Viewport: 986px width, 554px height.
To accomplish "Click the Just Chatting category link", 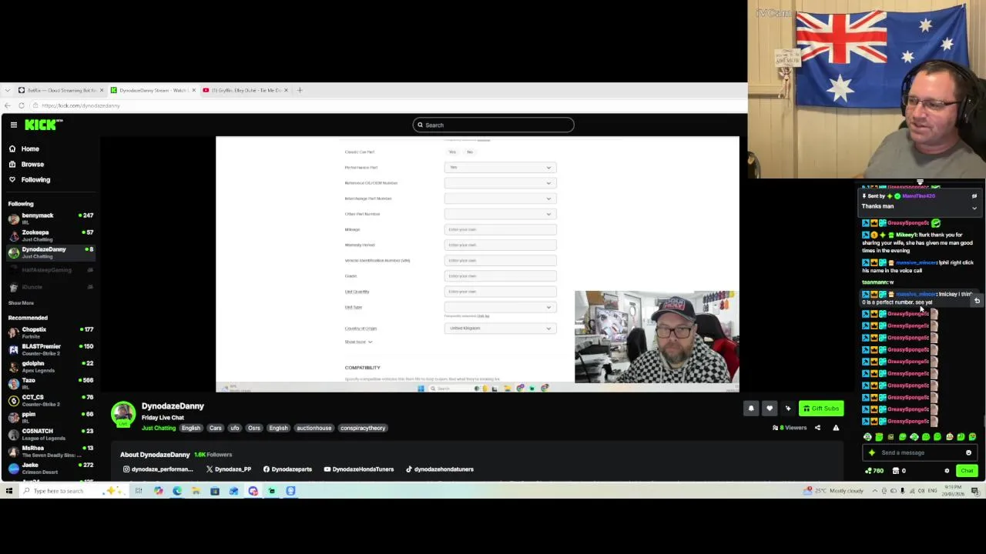I will tap(159, 428).
